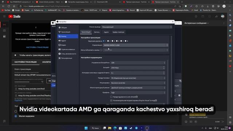Screen dimensions: 233x131
Task: Select Output (Вывод) settings category
Action: (x=68, y=36)
